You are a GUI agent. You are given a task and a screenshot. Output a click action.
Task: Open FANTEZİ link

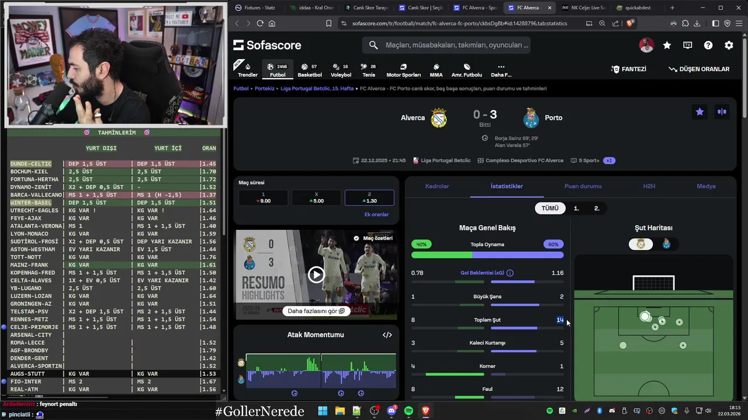point(629,69)
